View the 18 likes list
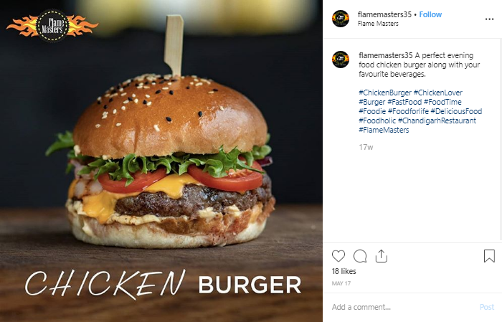The image size is (502, 322). pos(344,271)
